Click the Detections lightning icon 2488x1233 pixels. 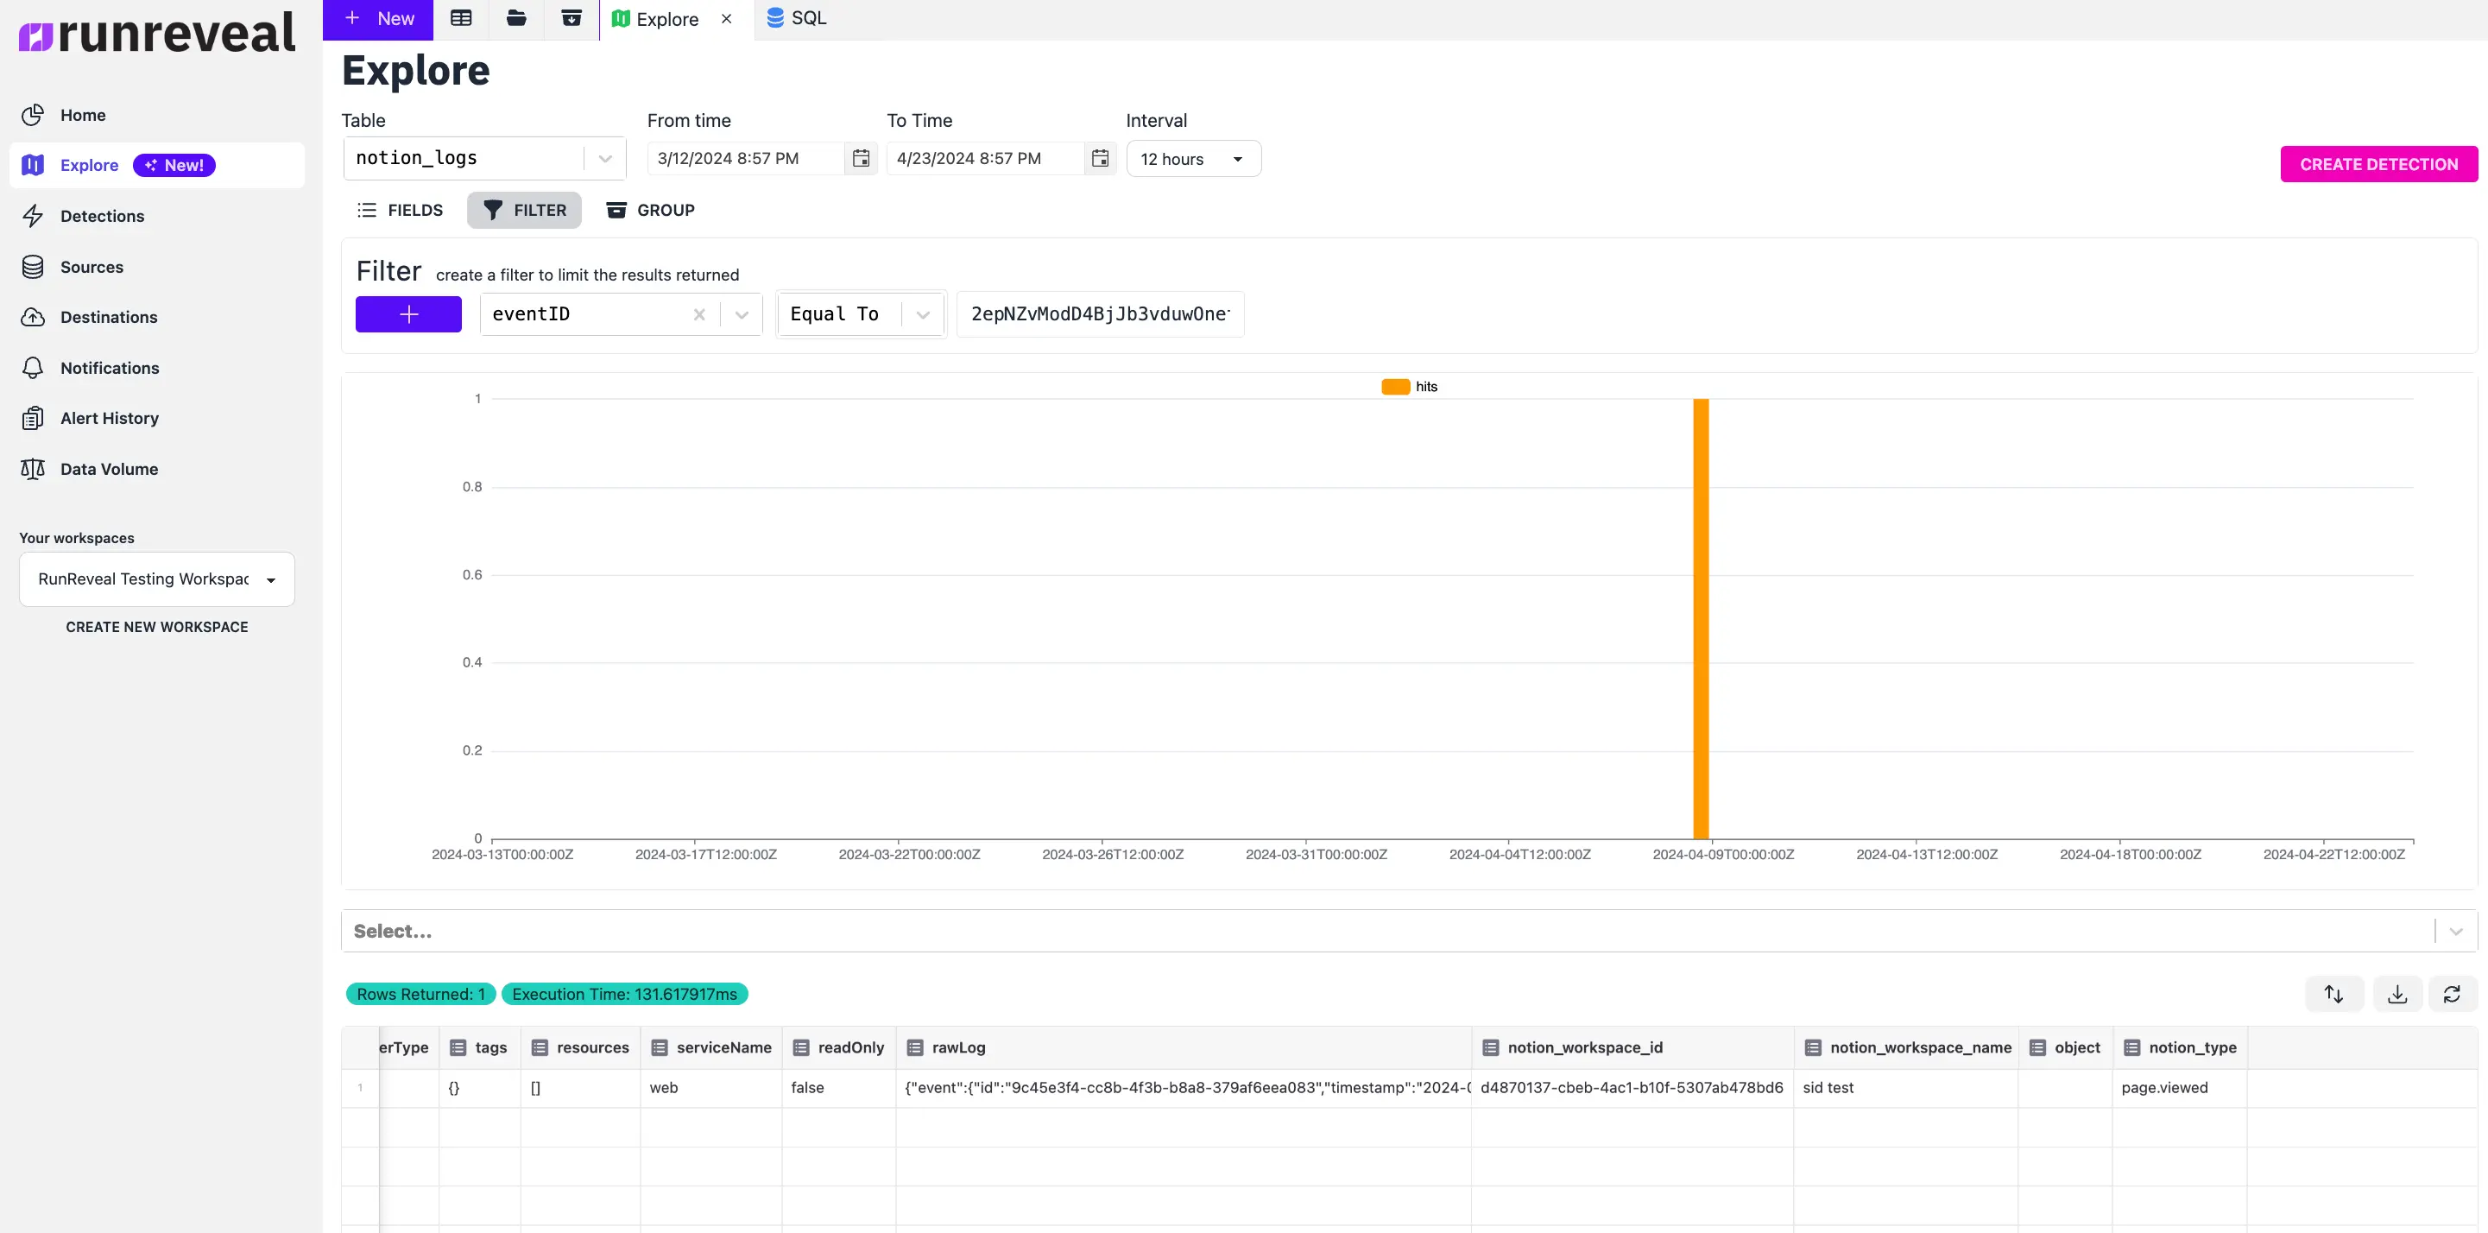pyautogui.click(x=33, y=216)
